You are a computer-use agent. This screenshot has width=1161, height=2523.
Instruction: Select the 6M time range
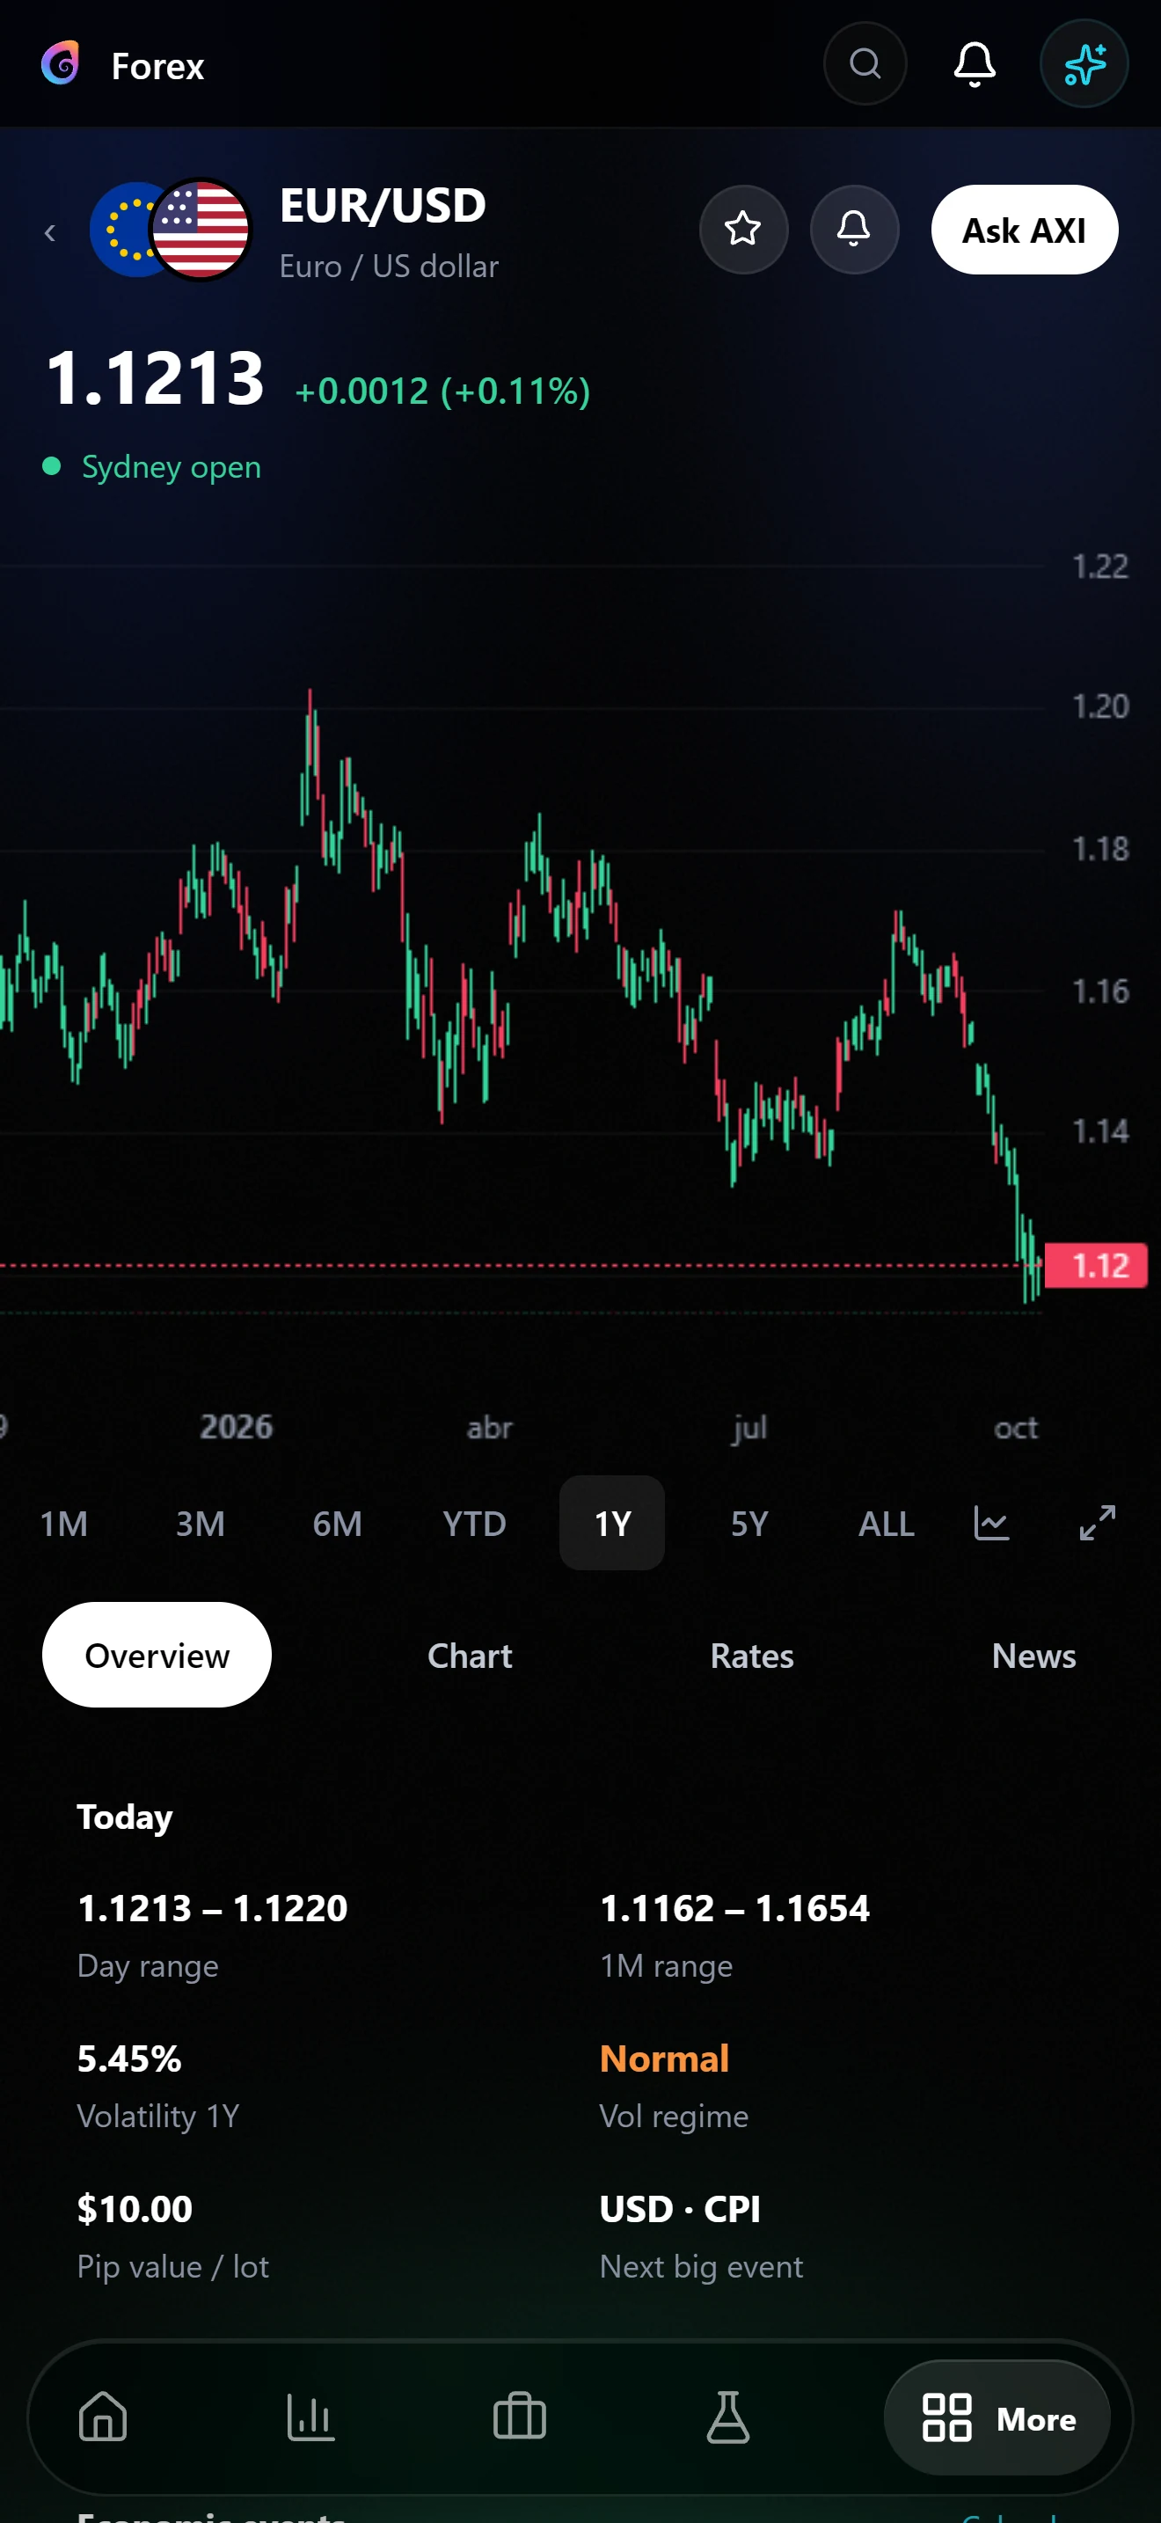337,1523
